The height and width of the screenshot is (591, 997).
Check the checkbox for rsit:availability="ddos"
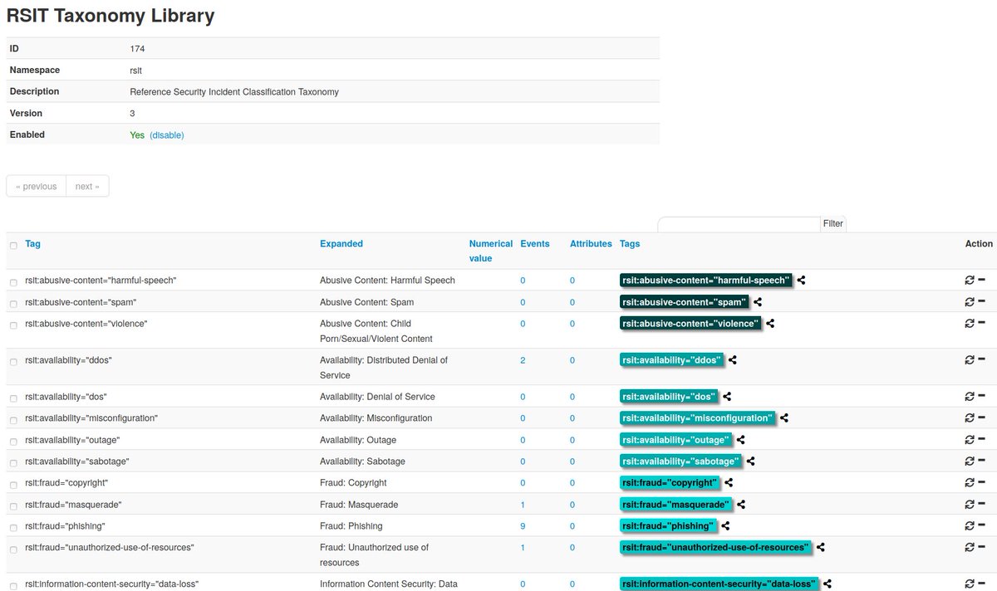pyautogui.click(x=13, y=361)
